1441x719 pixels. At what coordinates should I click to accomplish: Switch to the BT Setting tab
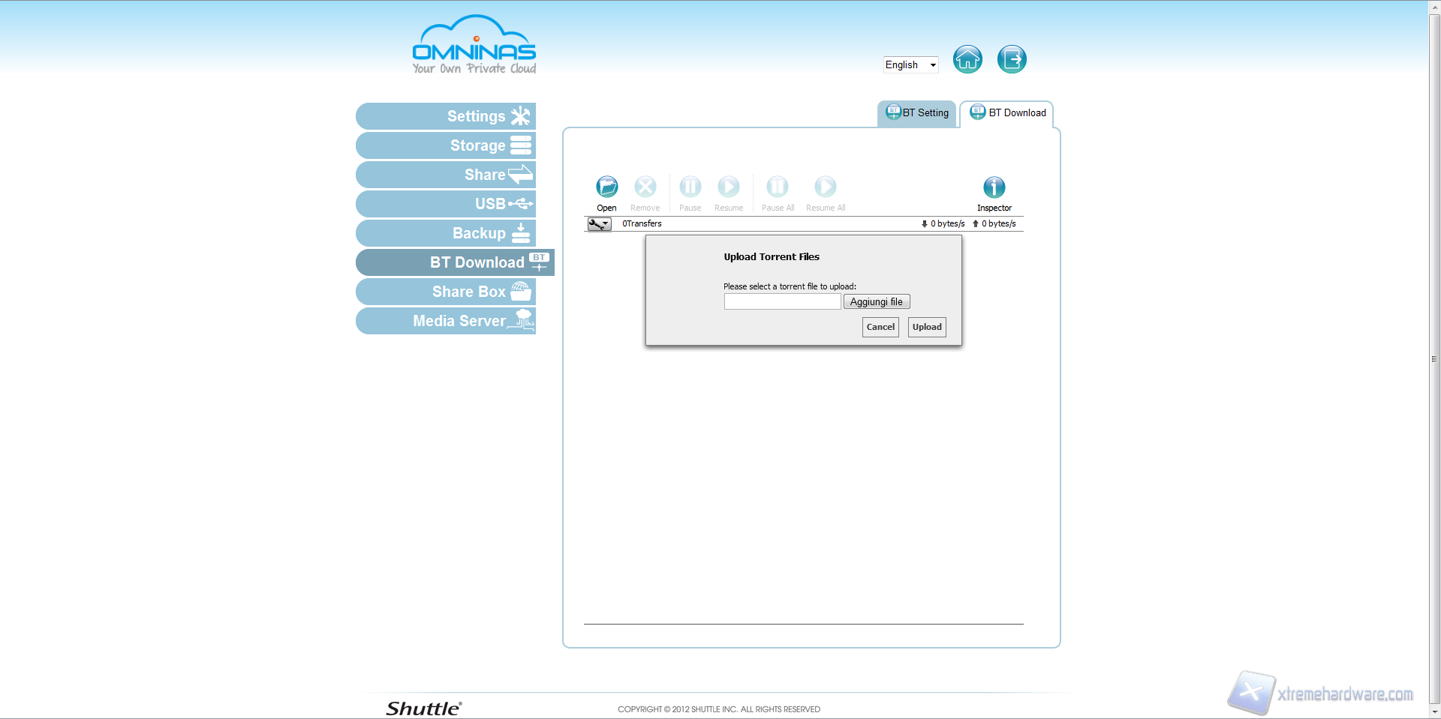[x=917, y=113]
